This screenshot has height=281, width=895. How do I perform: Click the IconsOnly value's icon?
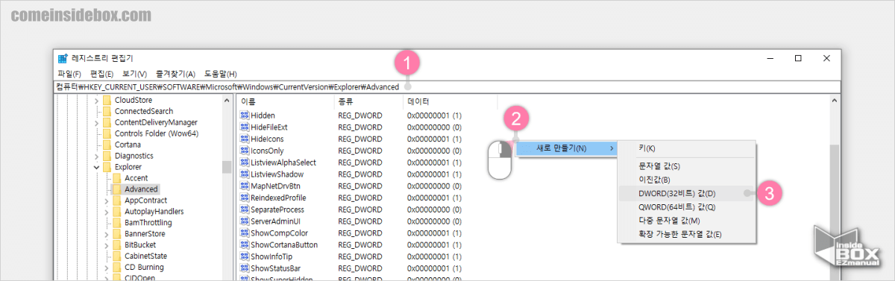click(245, 151)
